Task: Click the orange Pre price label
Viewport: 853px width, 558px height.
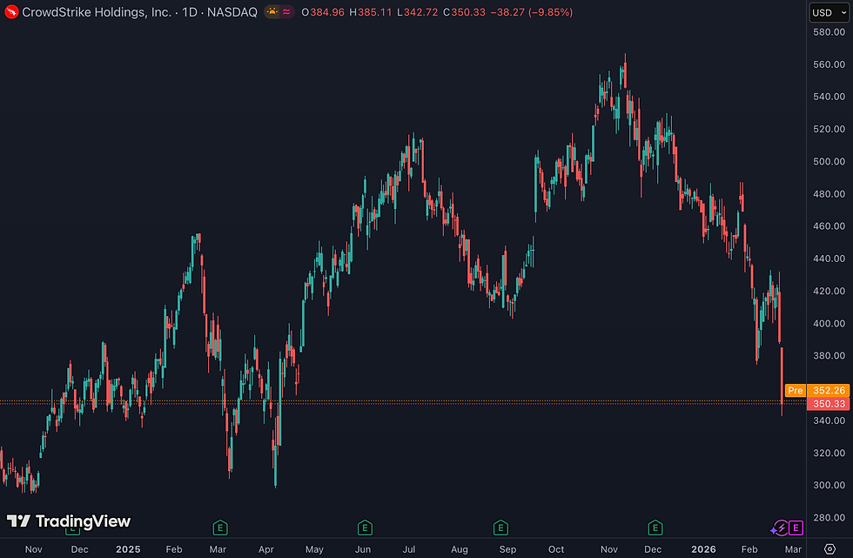Action: tap(796, 391)
